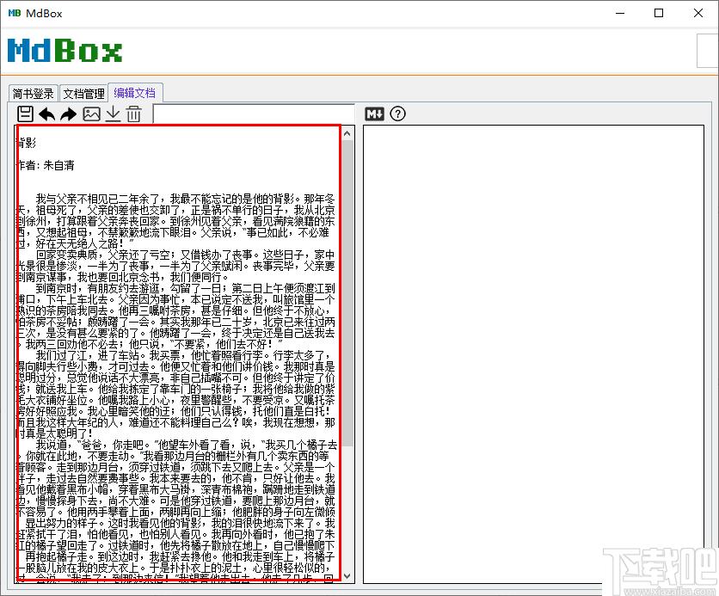
Task: Click the empty Markdown preview pane
Action: pyautogui.click(x=534, y=354)
